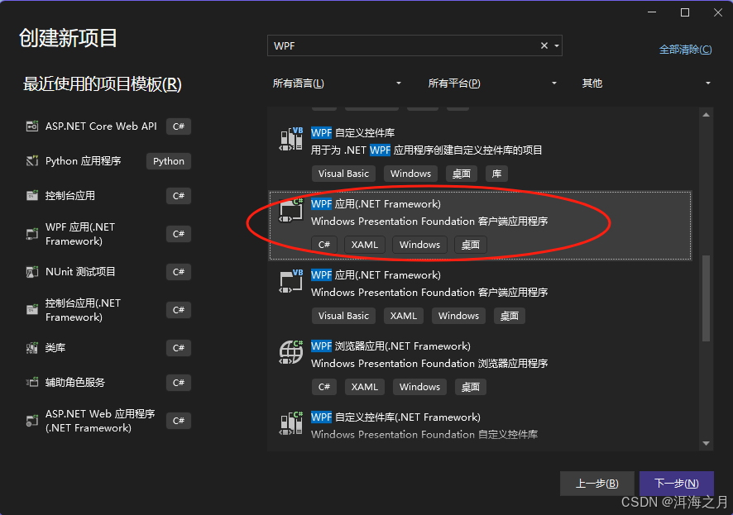Select ASP.NET Web 应用程序(.NET Framework) recent template
Viewport: 733px width, 515px height.
click(100, 421)
